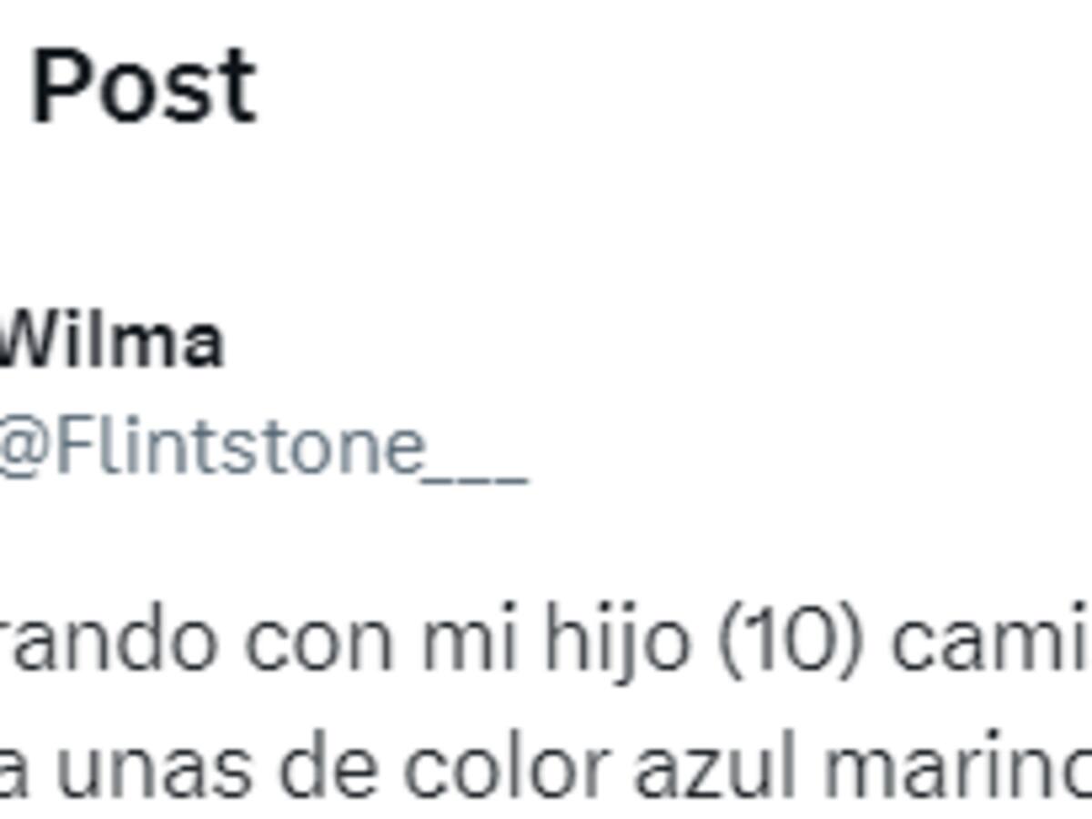1092x819 pixels.
Task: Open the @Flintstone___ handle link
Action: pyautogui.click(x=263, y=450)
